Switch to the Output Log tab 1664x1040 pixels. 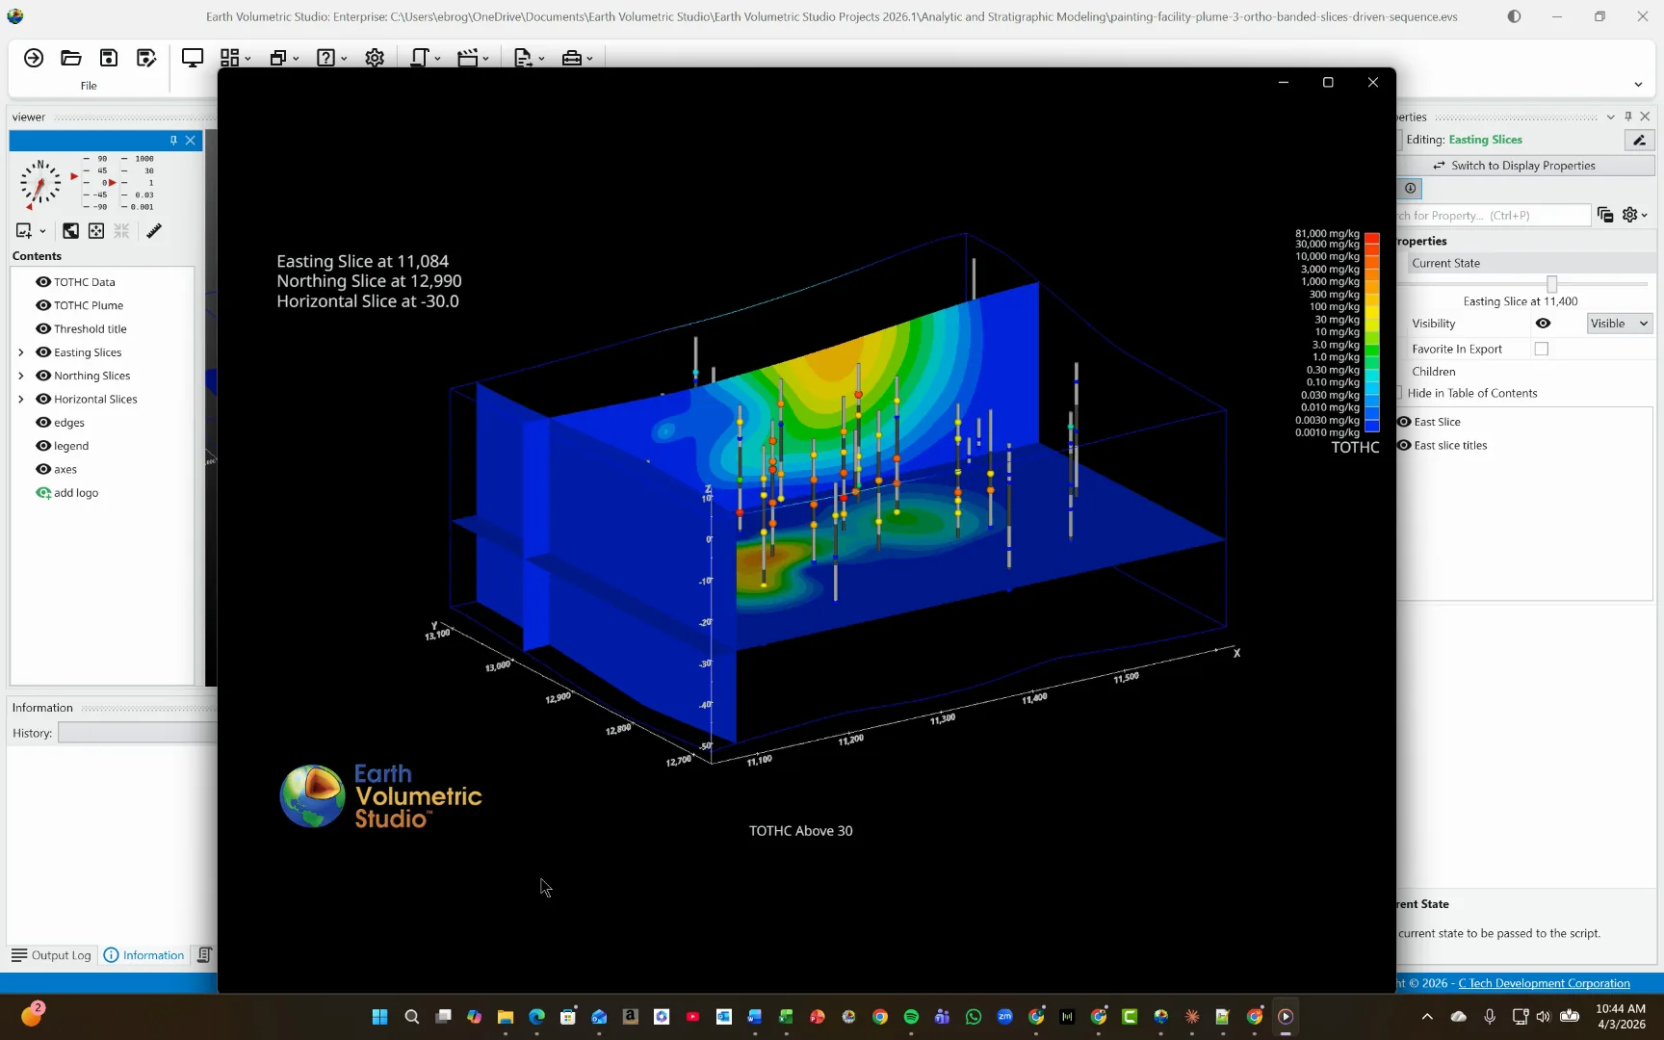coord(51,955)
